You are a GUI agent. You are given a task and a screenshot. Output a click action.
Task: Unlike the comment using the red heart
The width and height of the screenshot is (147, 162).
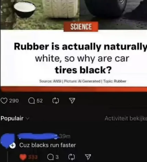(x=23, y=157)
